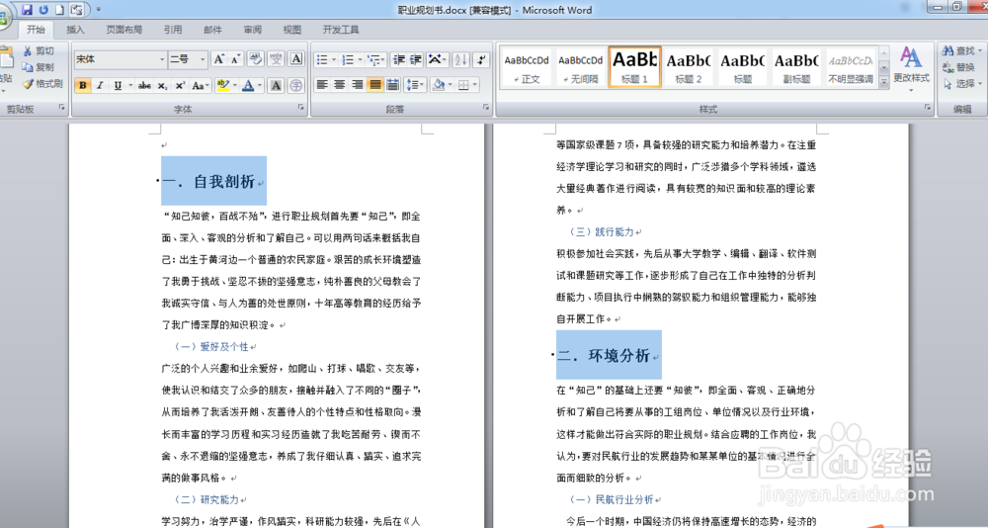The height and width of the screenshot is (528, 988).
Task: Click the distributed alignment icon
Action: 392,84
